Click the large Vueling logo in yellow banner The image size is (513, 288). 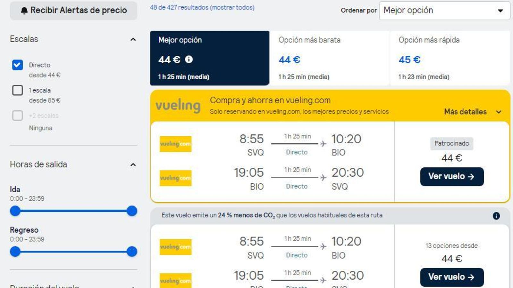point(178,106)
